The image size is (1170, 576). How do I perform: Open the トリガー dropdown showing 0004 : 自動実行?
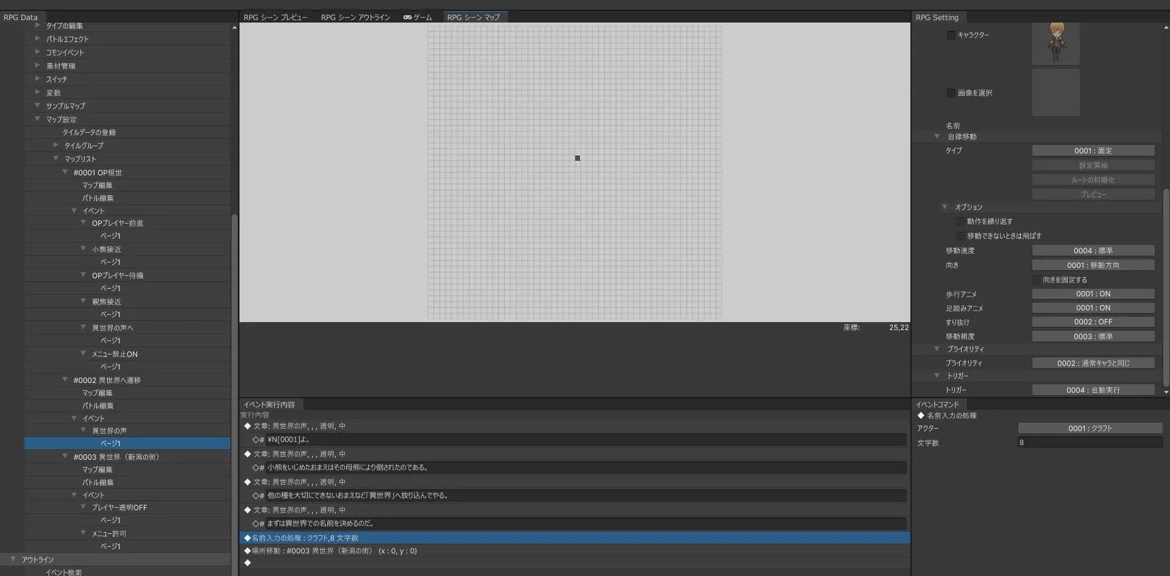(x=1093, y=390)
